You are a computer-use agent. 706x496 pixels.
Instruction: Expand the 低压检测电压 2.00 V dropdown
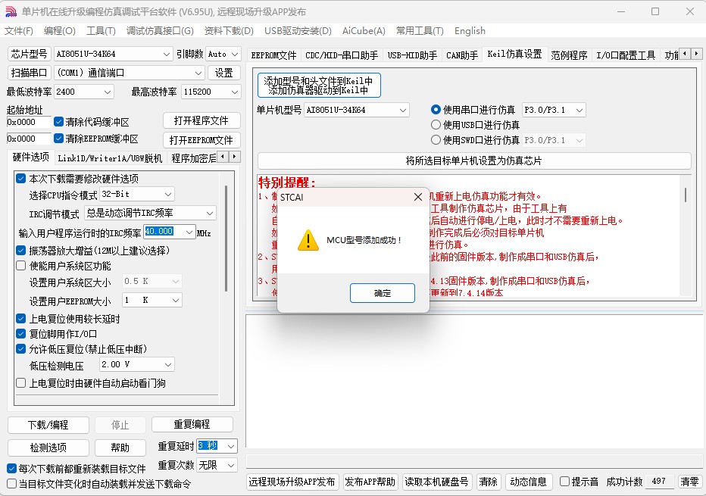168,364
